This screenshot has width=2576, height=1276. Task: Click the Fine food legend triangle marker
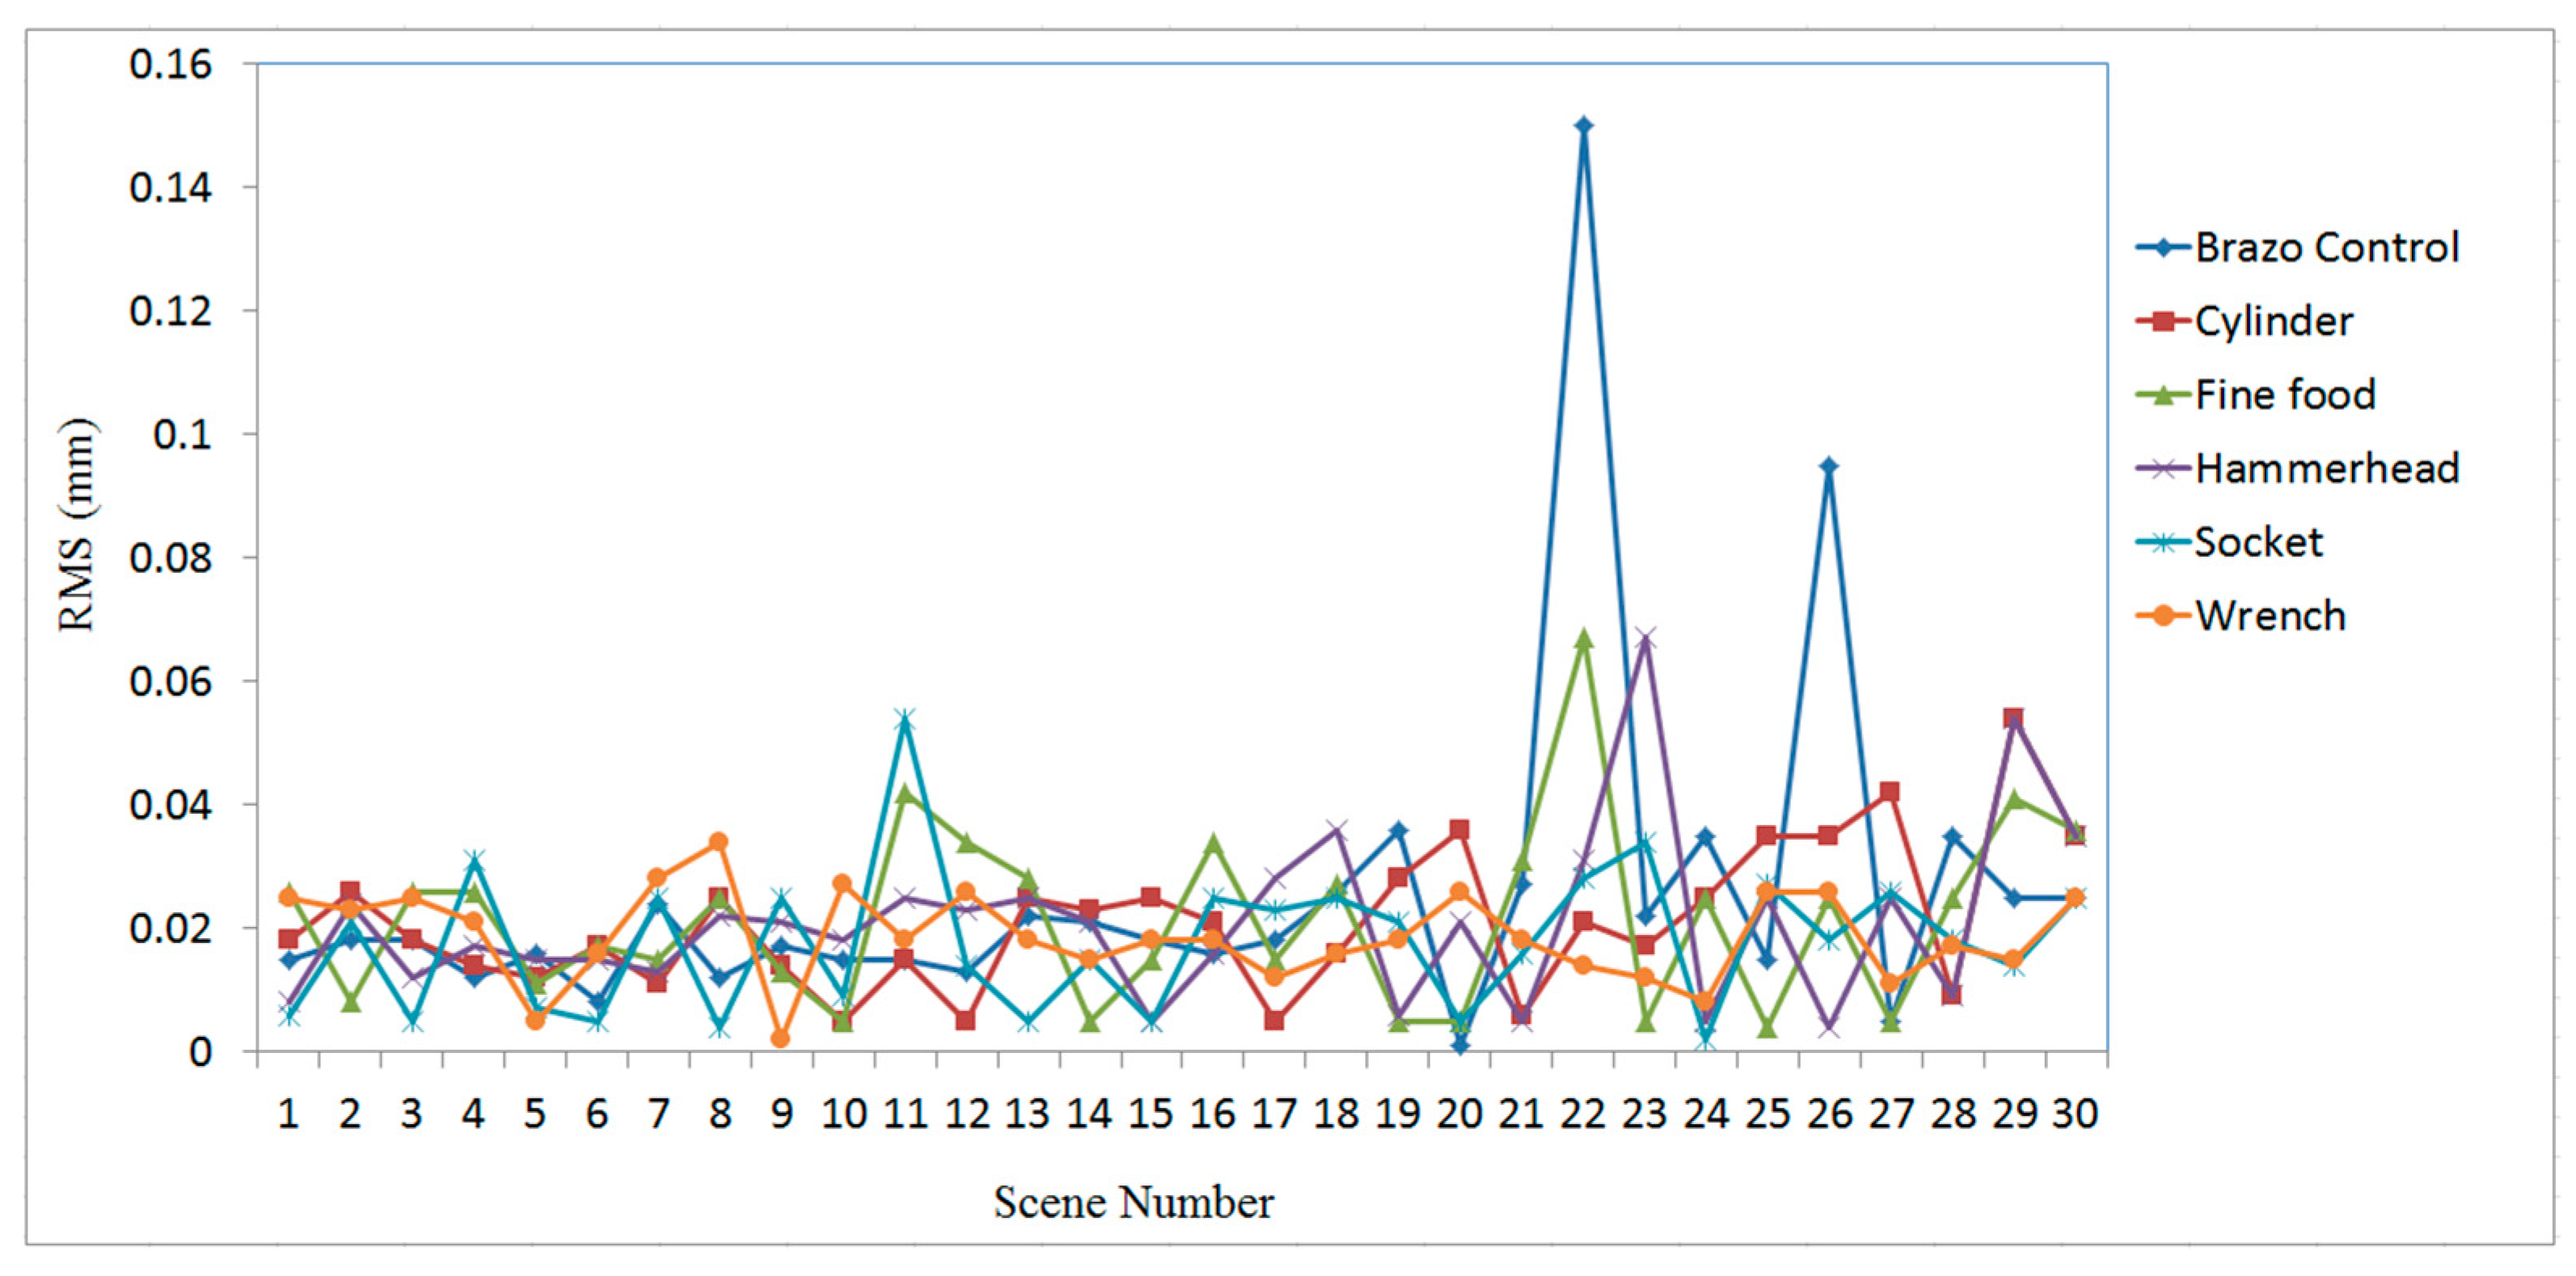(2164, 396)
